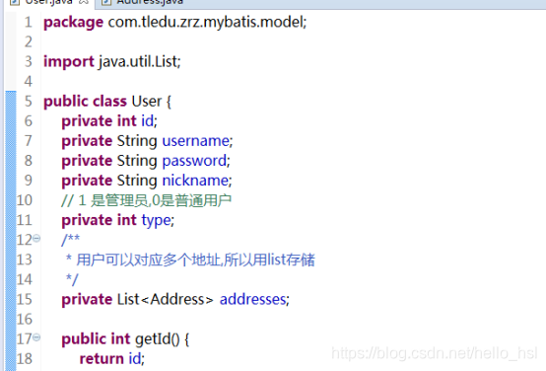
Task: Click 'String' type on the password line
Action: pyautogui.click(x=137, y=161)
